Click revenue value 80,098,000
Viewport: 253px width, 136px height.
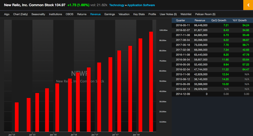[x=201, y=40]
